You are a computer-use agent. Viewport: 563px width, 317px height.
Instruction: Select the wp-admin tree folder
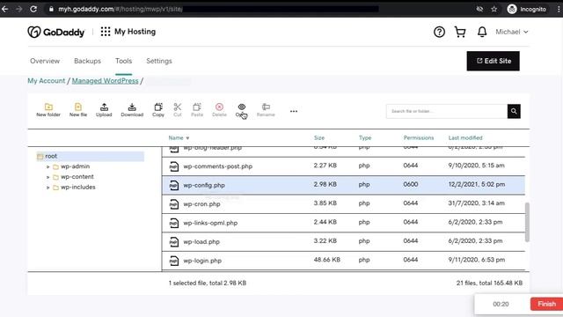(75, 166)
